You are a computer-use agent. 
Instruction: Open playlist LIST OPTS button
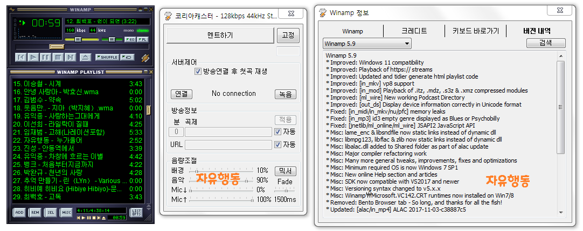point(136,212)
